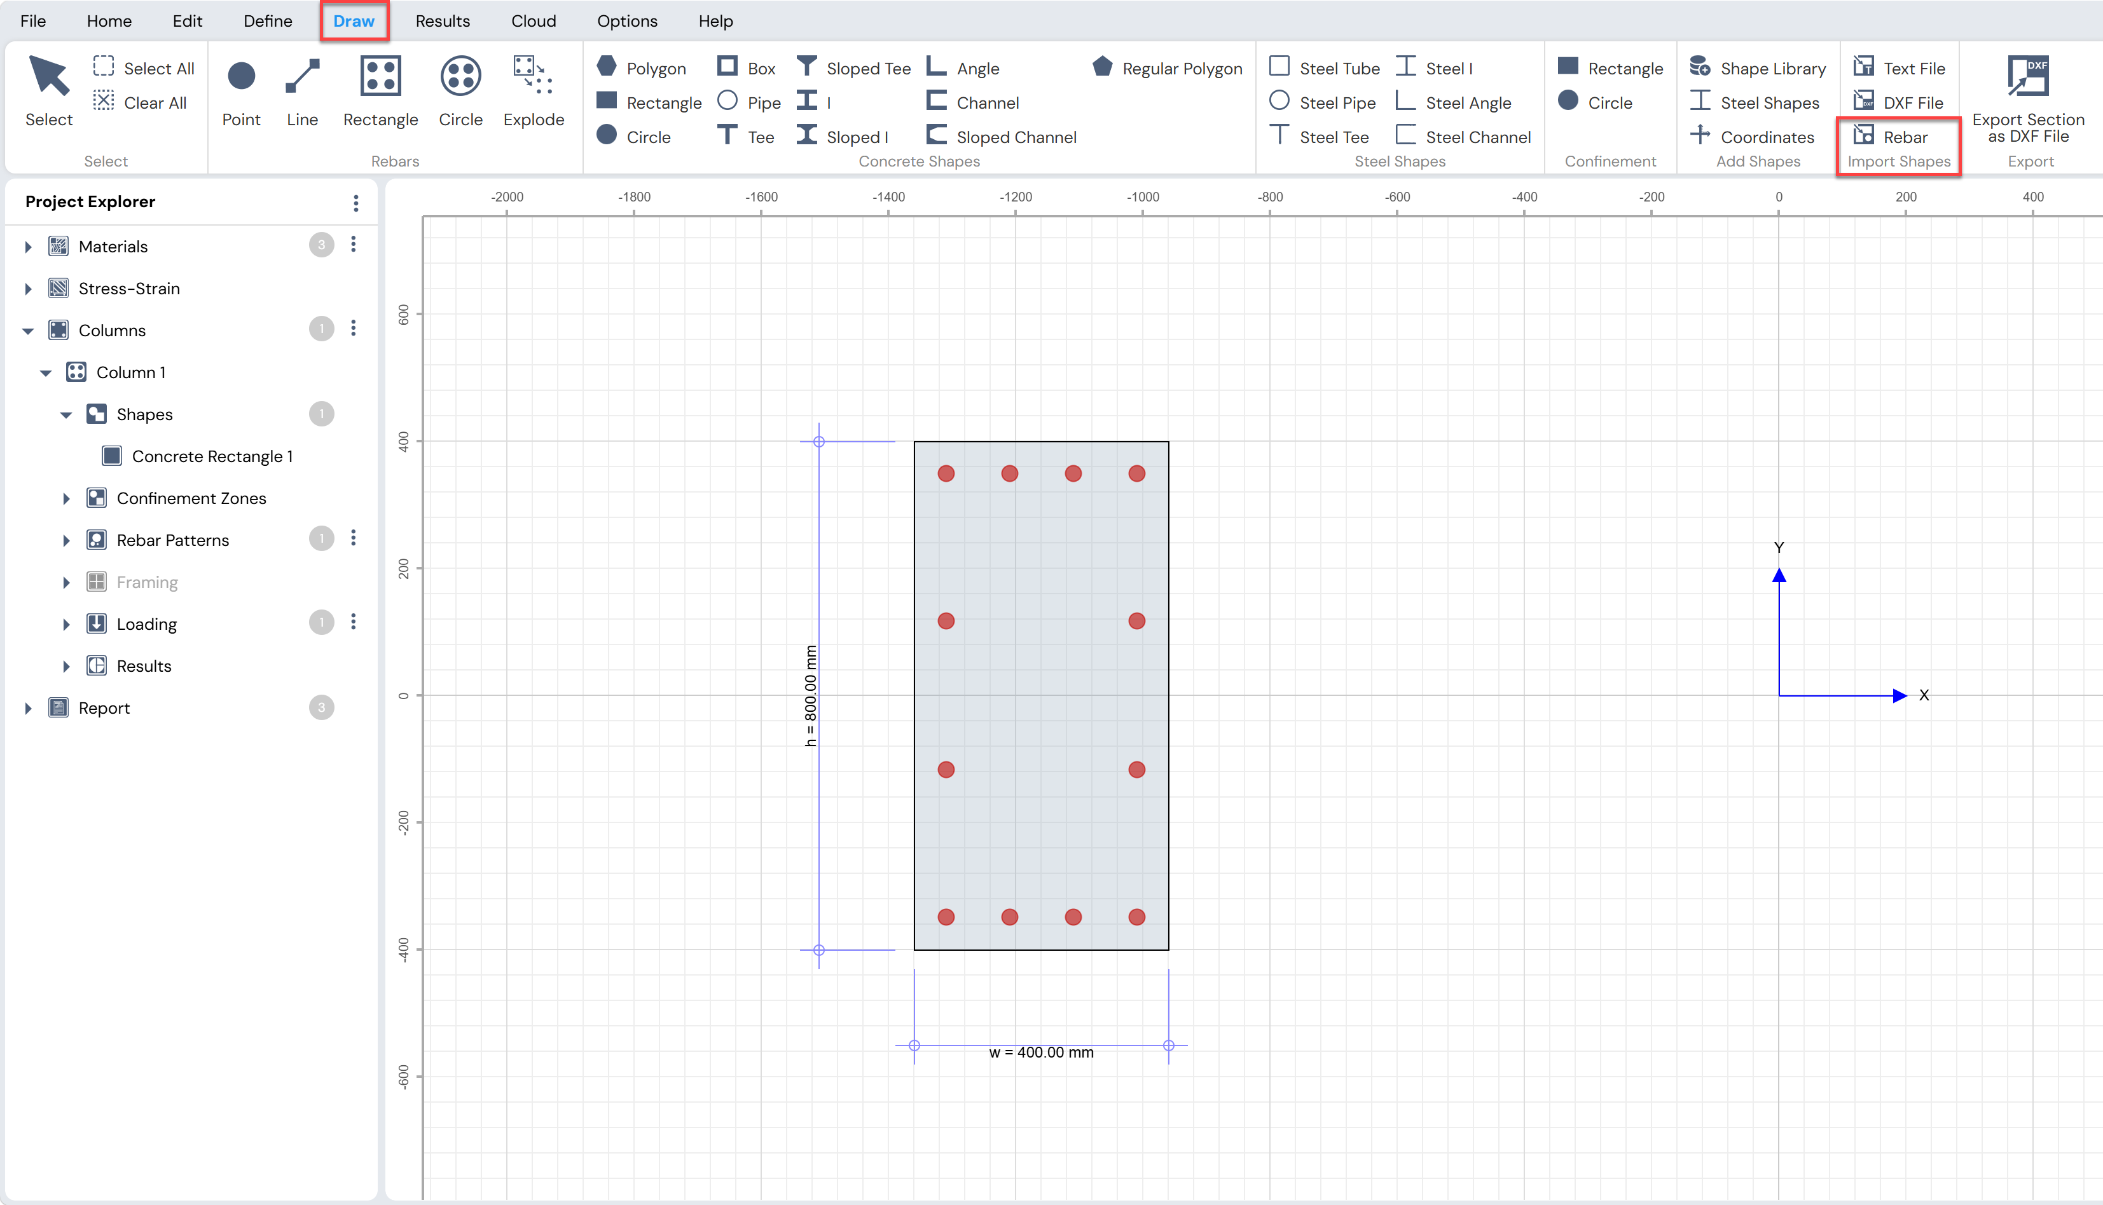Switch to the Define tab
The width and height of the screenshot is (2103, 1205).
pyautogui.click(x=268, y=21)
